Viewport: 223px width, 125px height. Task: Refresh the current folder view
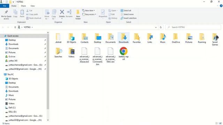[x=161, y=27]
